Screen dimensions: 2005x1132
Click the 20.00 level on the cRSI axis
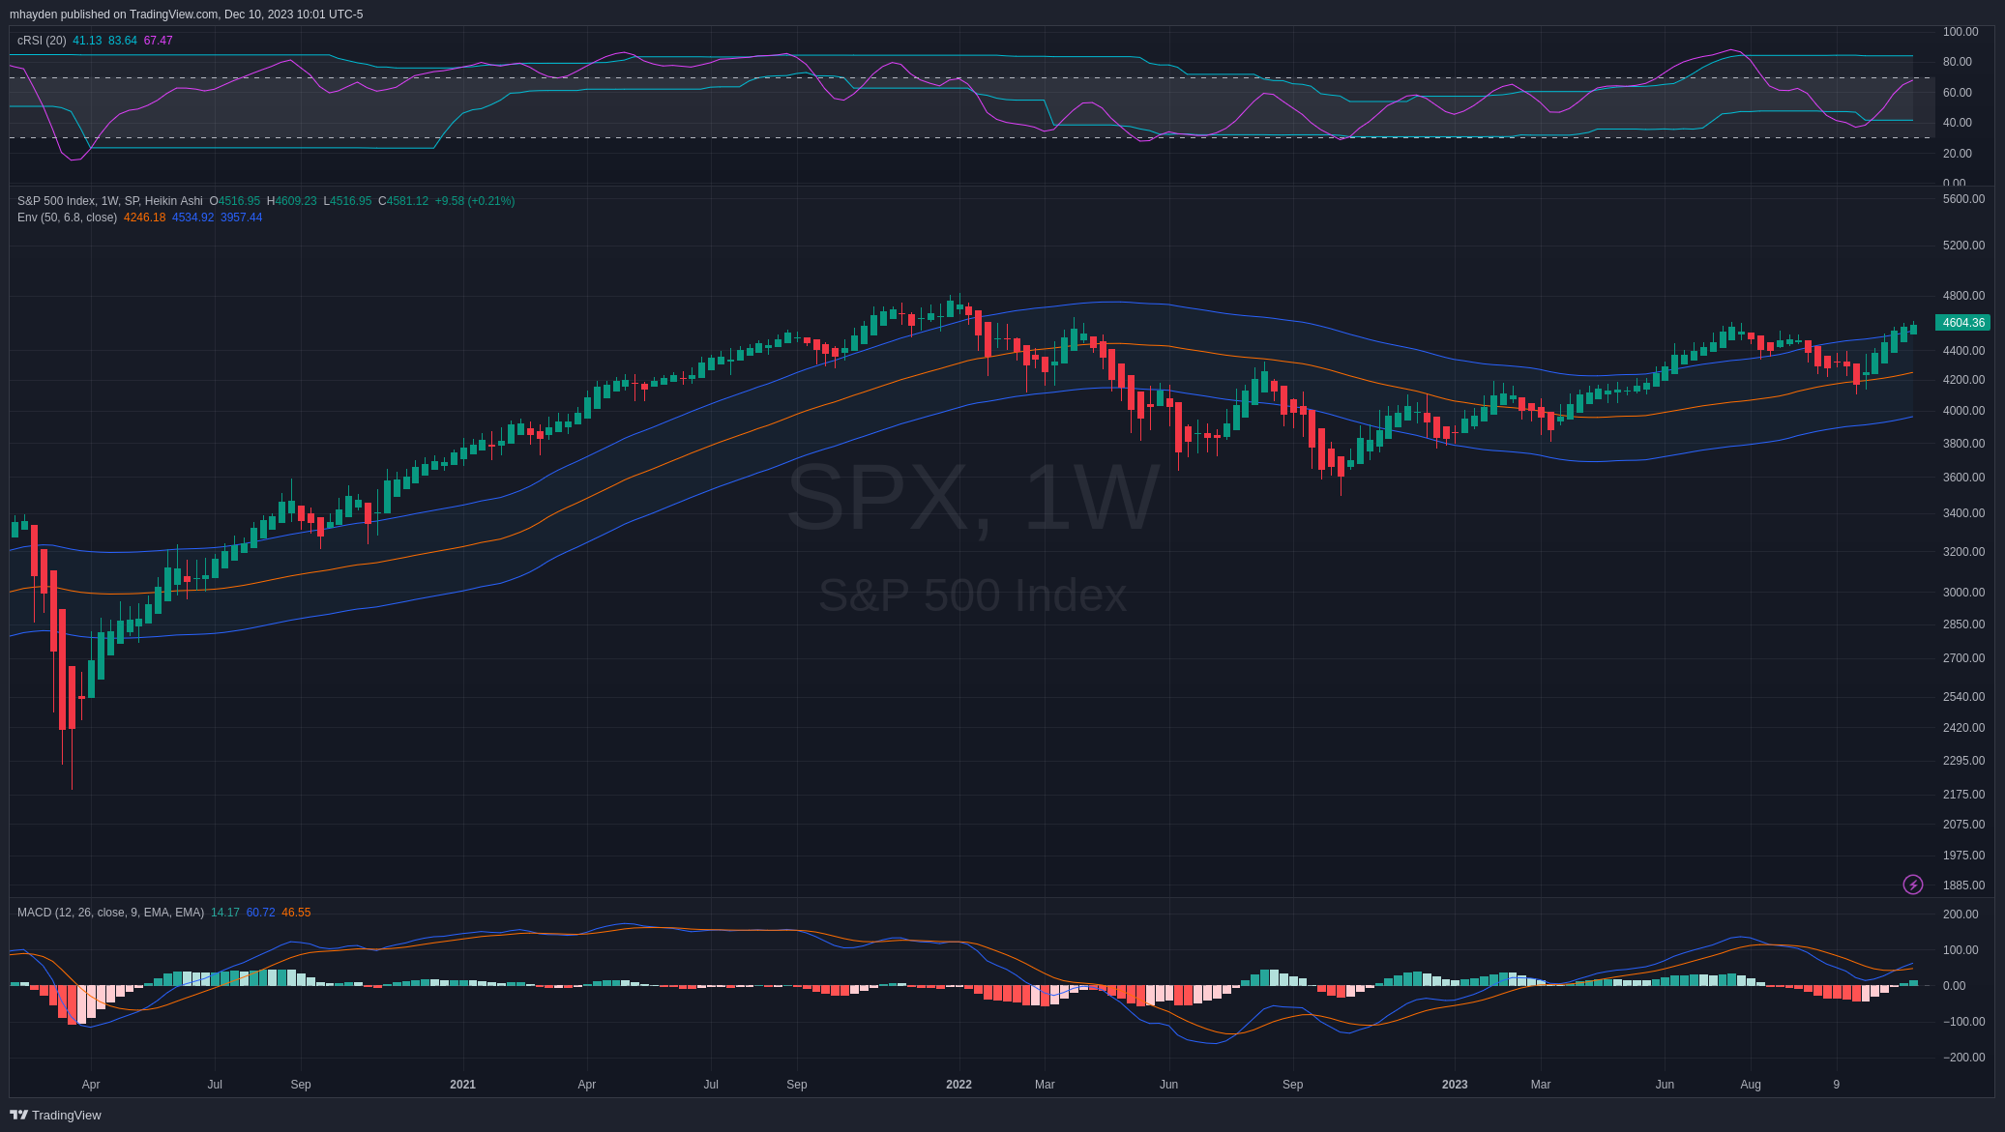[x=1957, y=154]
